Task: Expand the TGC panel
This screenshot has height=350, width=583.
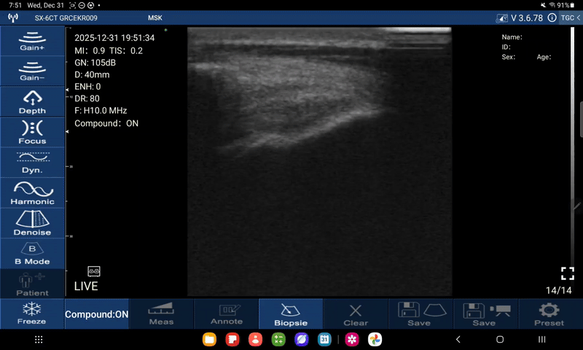Action: 571,17
